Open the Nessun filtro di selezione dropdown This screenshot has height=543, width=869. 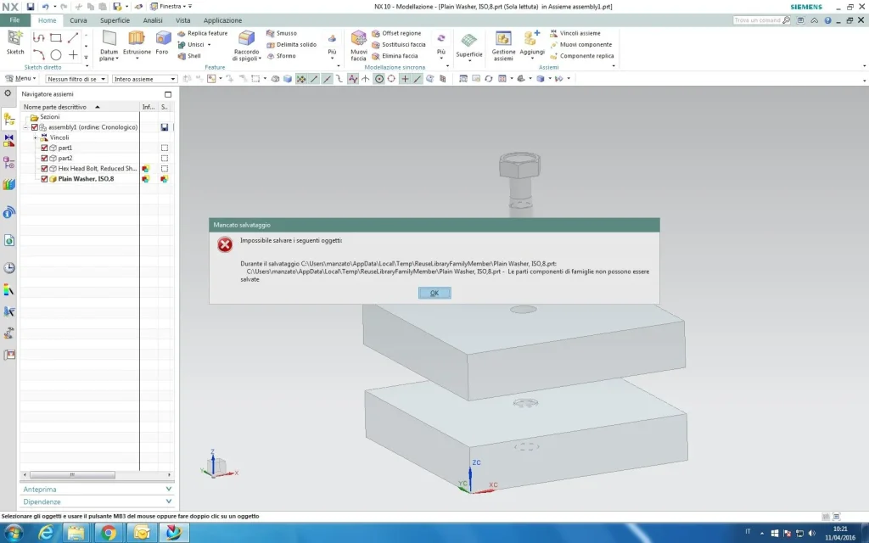tap(76, 79)
